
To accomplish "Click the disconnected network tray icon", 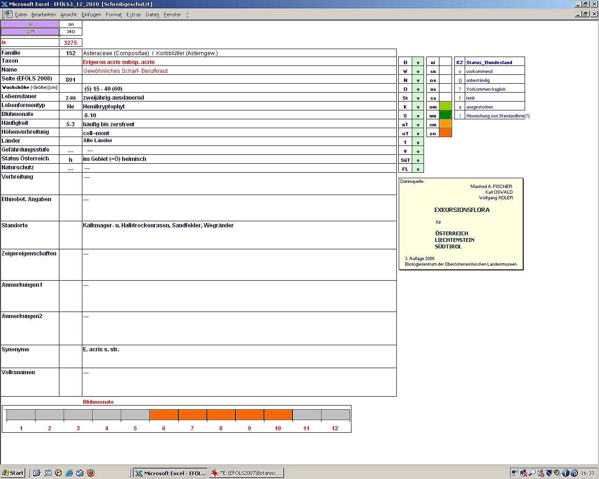I will [x=524, y=473].
